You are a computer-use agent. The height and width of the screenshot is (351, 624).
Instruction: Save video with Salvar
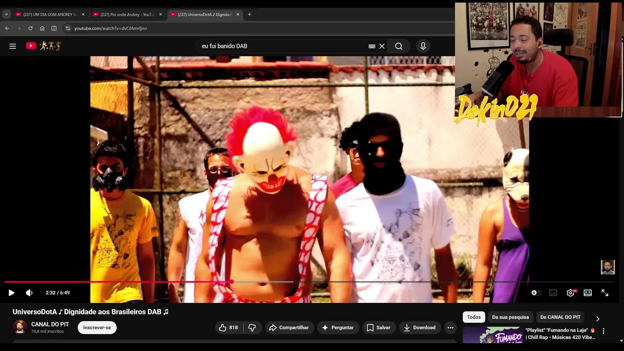(378, 328)
